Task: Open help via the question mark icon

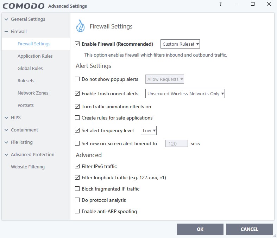Action: pos(220,4)
